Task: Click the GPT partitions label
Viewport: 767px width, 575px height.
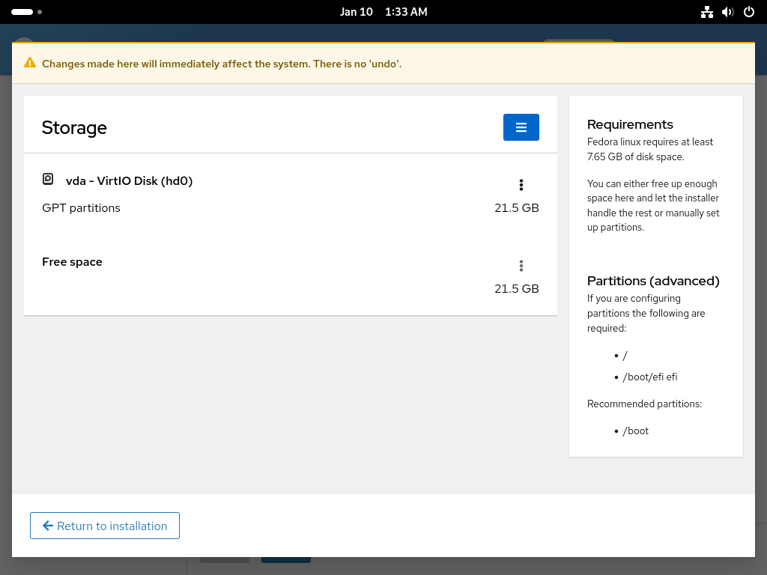Action: tap(81, 208)
